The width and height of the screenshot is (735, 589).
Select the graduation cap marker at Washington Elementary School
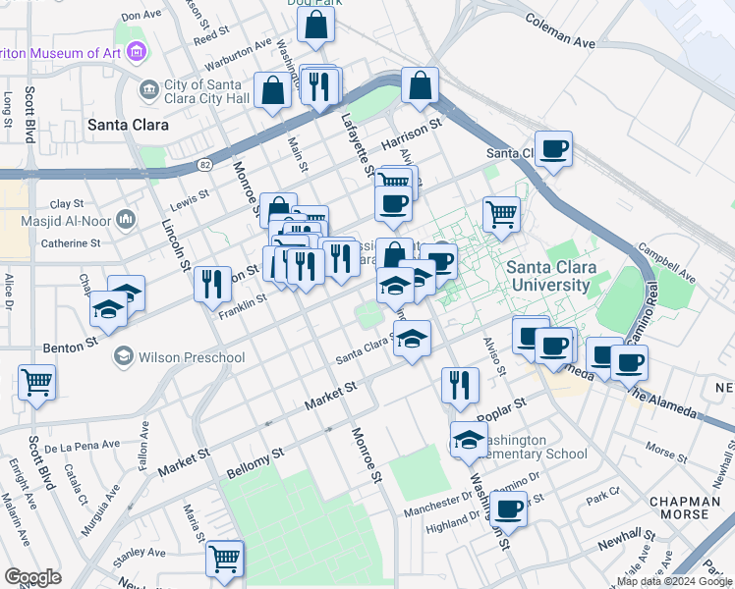pyautogui.click(x=470, y=443)
